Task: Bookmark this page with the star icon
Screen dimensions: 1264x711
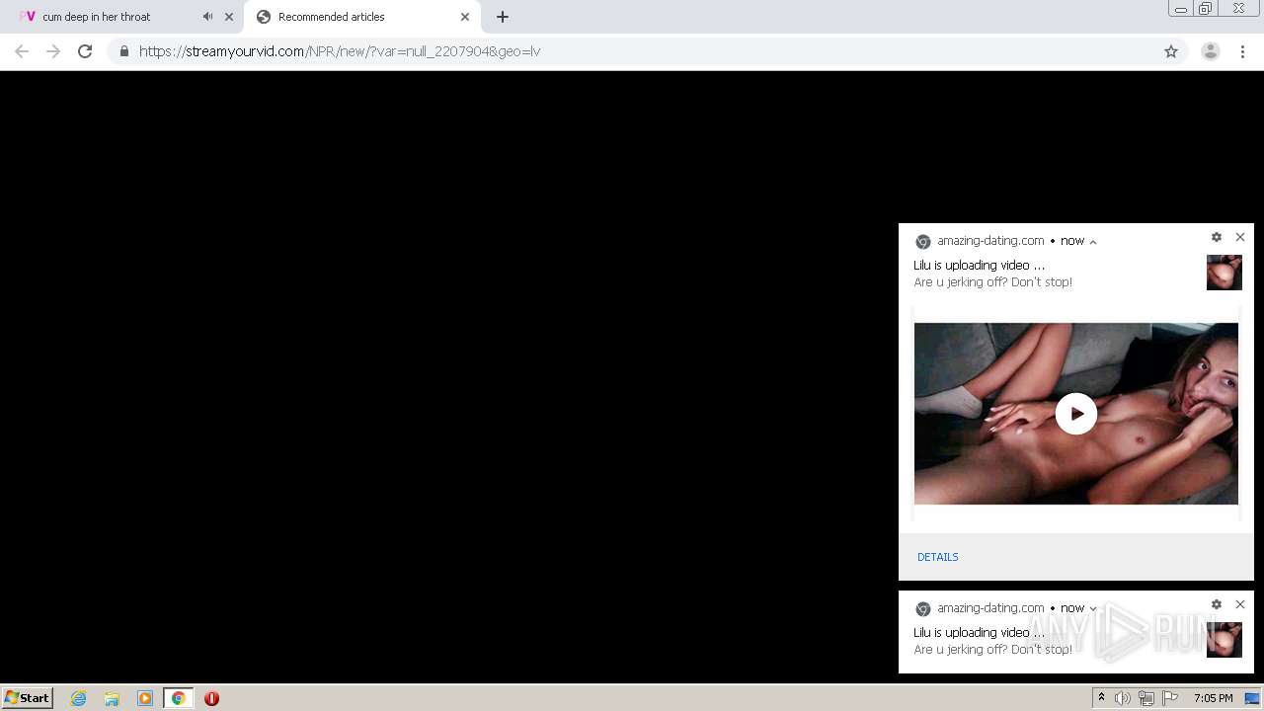Action: [1171, 51]
